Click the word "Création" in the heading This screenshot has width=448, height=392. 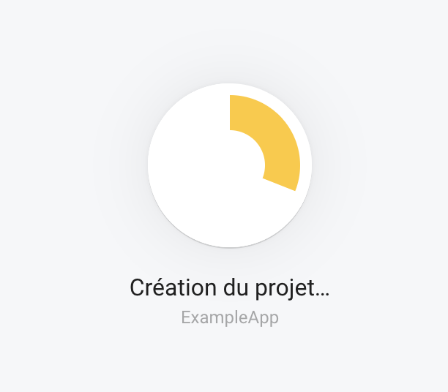click(173, 287)
